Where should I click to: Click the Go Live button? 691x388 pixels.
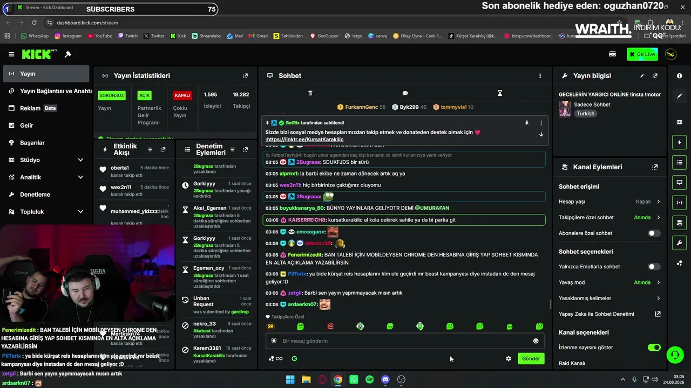click(x=642, y=54)
